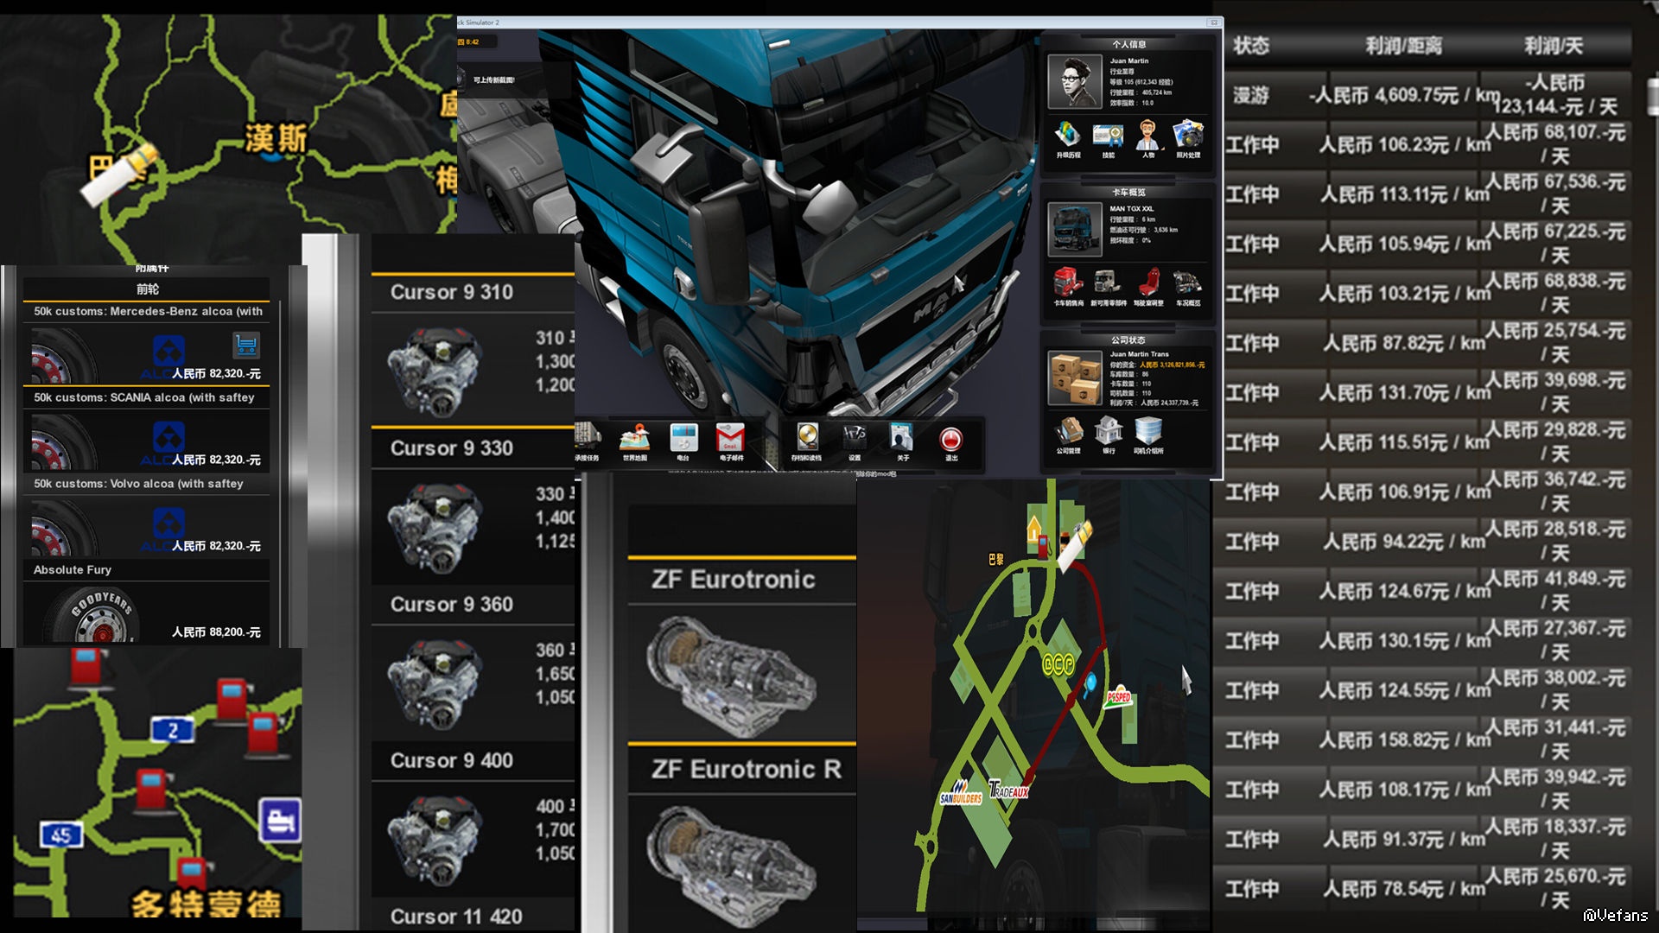The height and width of the screenshot is (933, 1659).
Task: Click the 利润/天 column header
Action: point(1553,46)
